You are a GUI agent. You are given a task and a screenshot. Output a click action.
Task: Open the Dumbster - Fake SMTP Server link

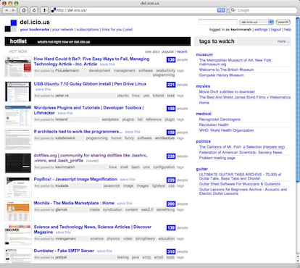tap(64, 251)
